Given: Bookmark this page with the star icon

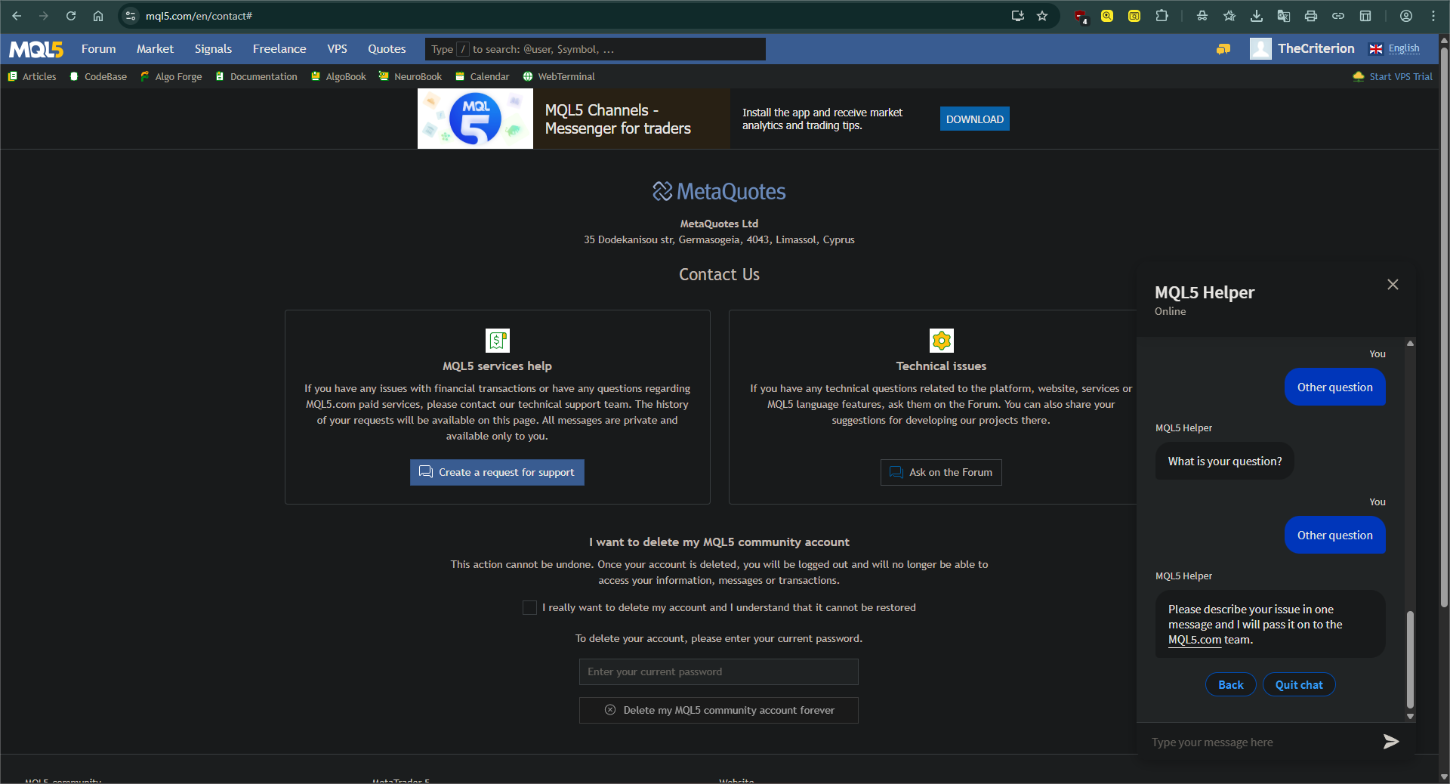Looking at the screenshot, I should 1042,16.
